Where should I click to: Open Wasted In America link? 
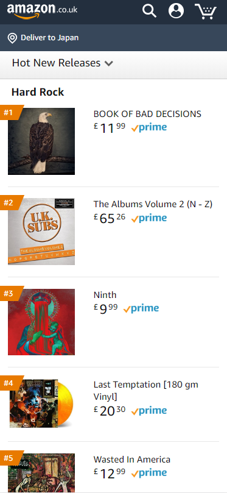pyautogui.click(x=132, y=459)
